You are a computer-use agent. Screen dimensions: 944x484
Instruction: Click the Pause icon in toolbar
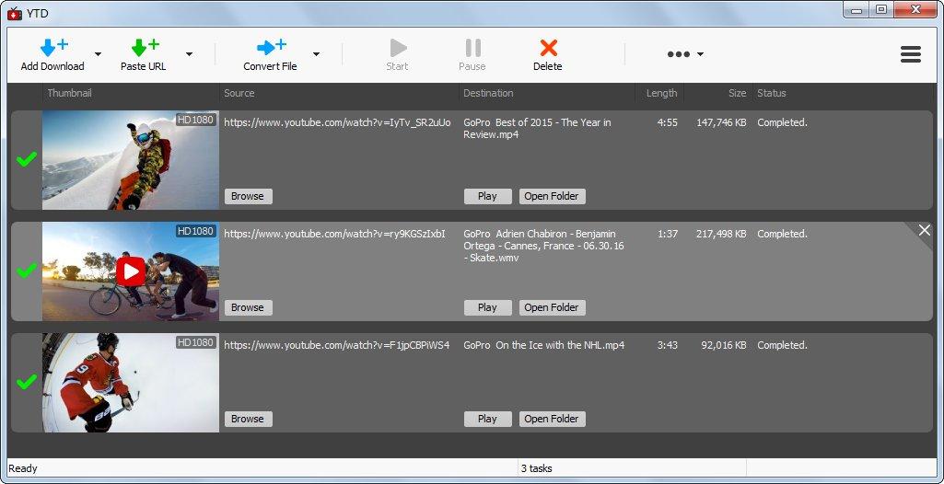[472, 48]
